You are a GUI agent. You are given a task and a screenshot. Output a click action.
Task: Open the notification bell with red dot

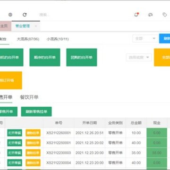(x=136, y=15)
